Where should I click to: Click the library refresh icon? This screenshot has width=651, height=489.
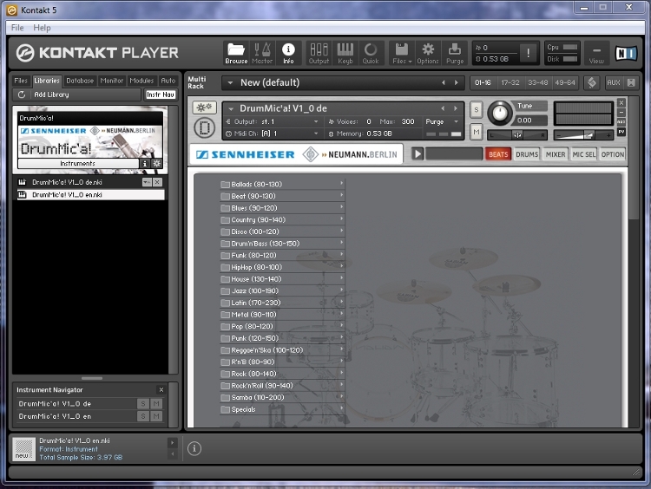point(22,95)
